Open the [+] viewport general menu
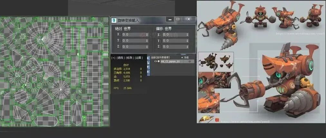 pos(113,58)
